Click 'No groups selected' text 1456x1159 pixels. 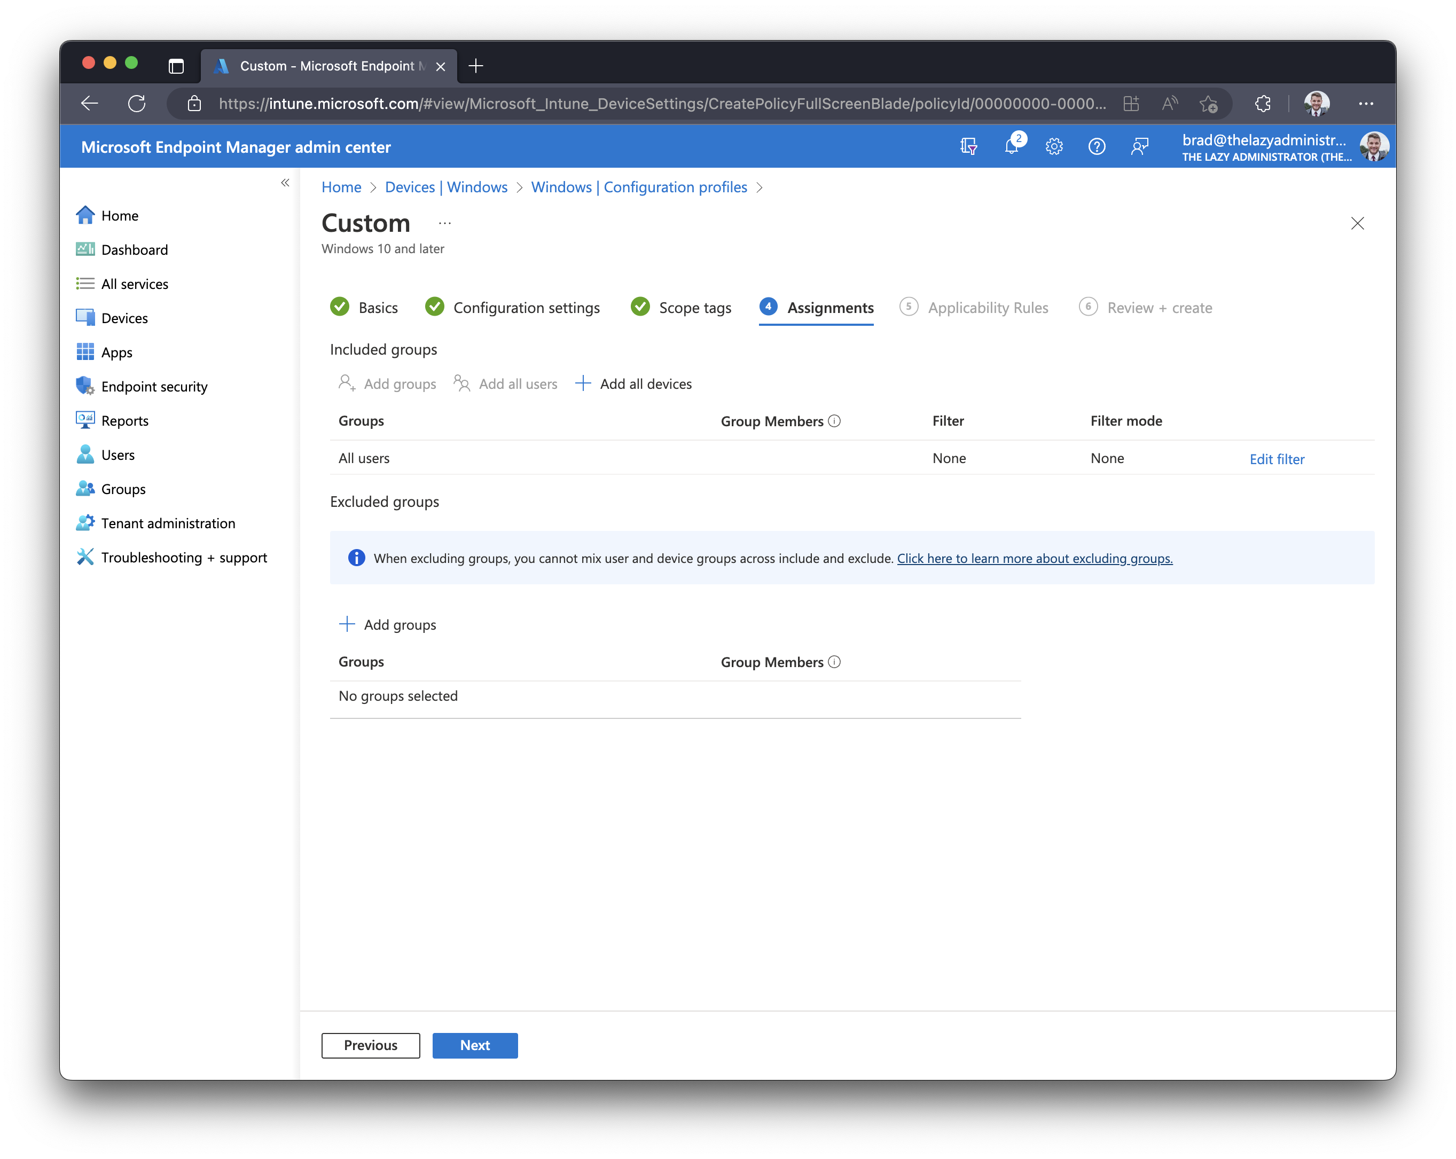(398, 696)
